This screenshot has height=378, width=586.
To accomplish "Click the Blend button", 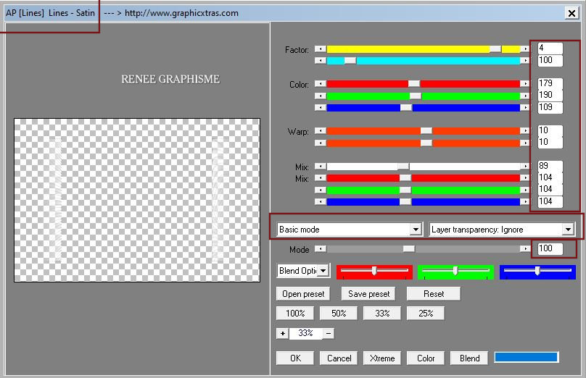I will pos(469,358).
